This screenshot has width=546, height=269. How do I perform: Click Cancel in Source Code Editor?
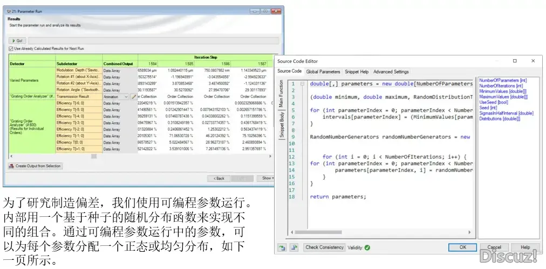(x=494, y=247)
